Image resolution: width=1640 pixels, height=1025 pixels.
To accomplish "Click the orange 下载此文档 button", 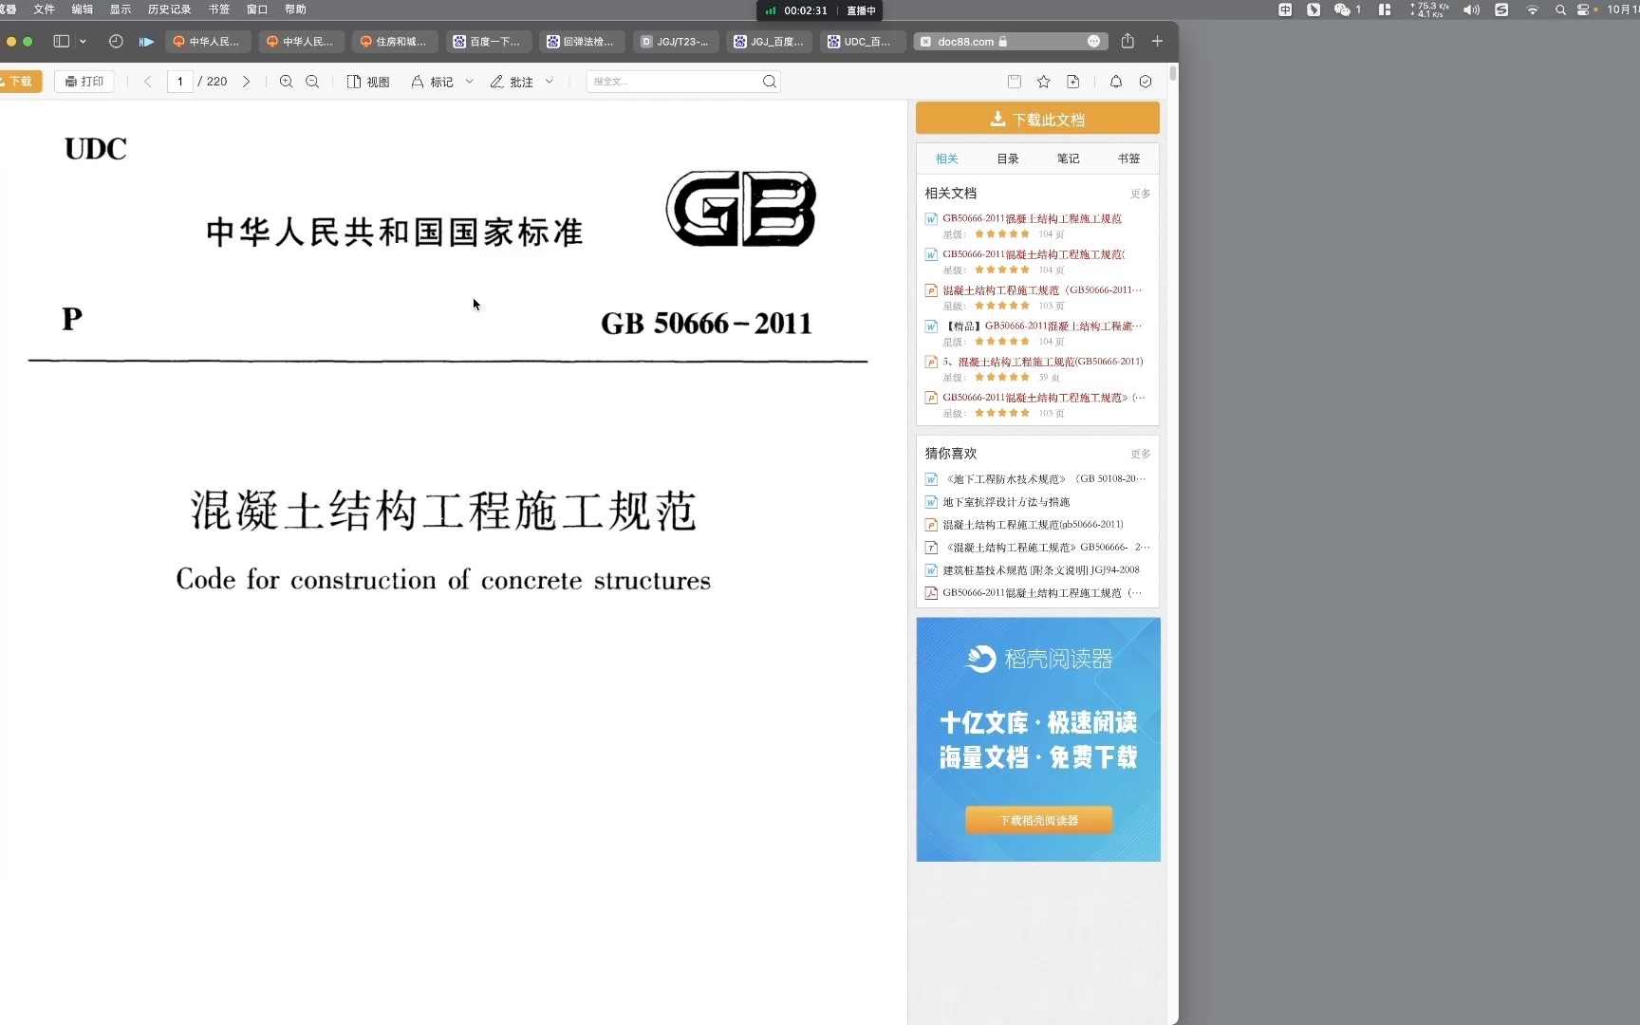I will [x=1037, y=119].
